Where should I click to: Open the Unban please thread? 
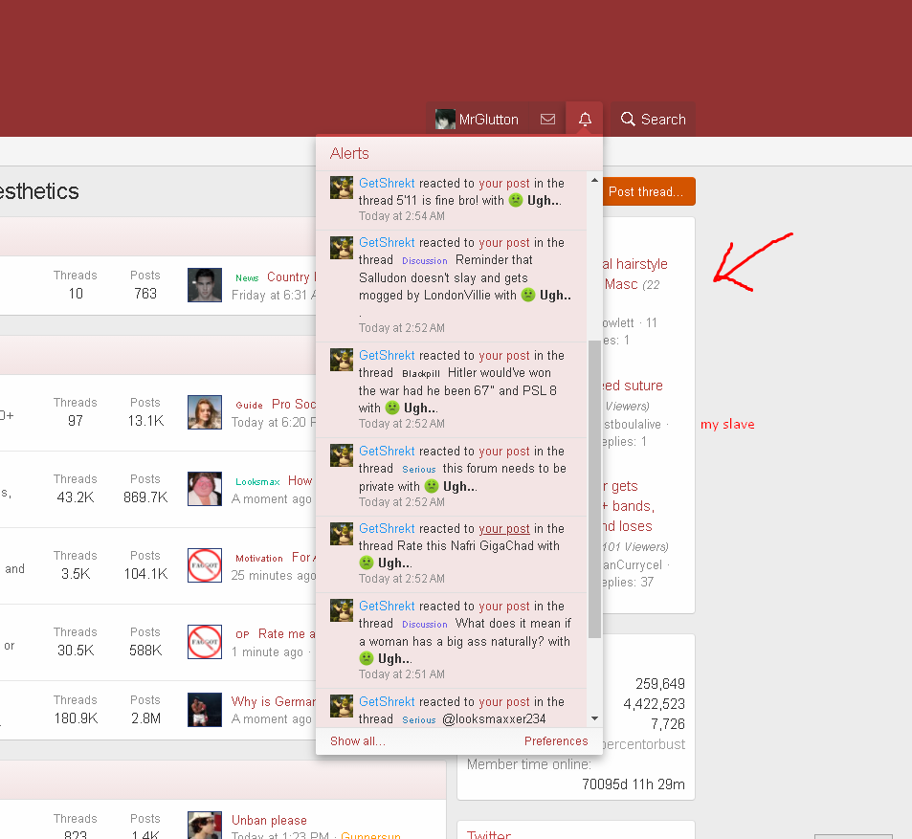269,820
